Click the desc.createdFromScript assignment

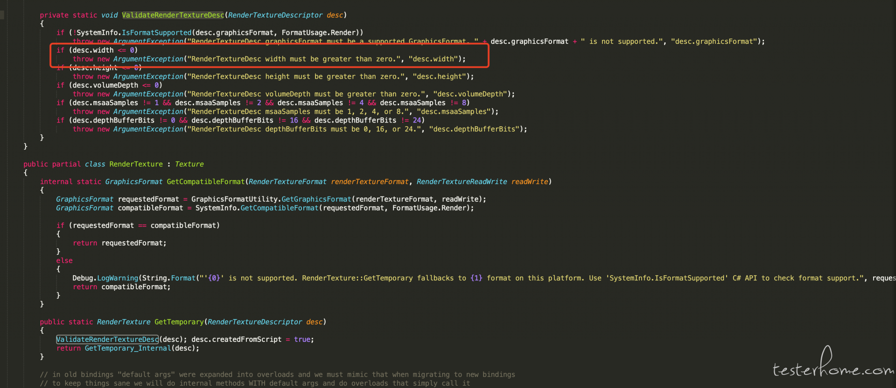coord(252,340)
